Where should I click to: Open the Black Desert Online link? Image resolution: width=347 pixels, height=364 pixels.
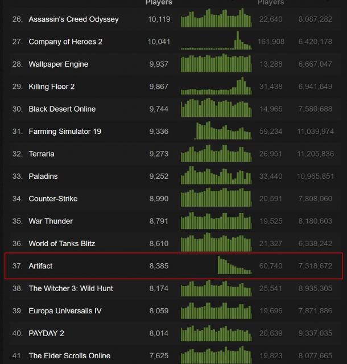(x=62, y=109)
